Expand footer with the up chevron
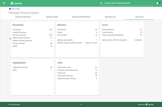Screen dimensions: 162x107 click(81, 104)
